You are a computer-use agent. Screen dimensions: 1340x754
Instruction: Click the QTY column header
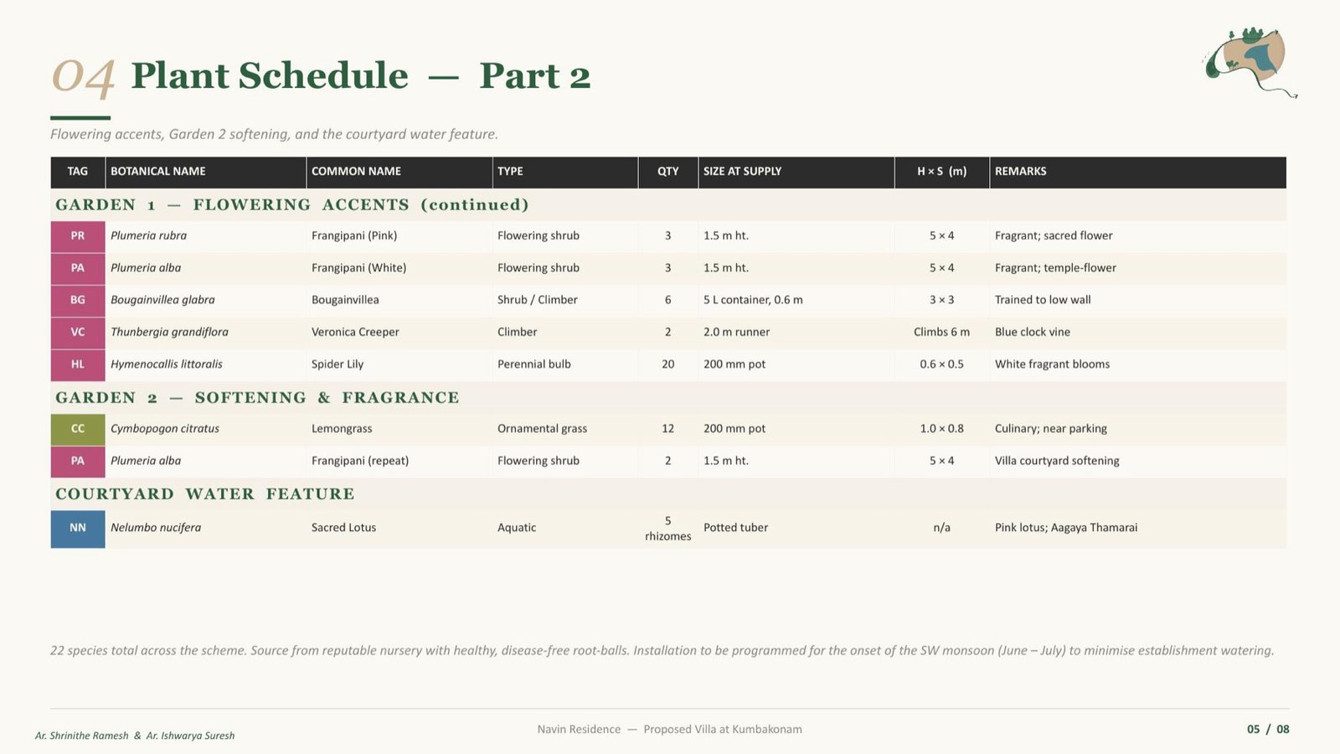(668, 172)
